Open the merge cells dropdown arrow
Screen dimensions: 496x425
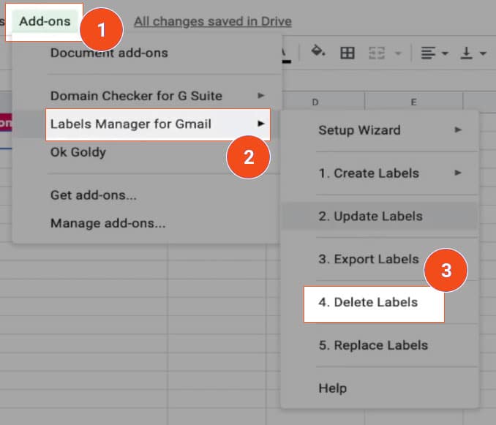click(x=398, y=53)
